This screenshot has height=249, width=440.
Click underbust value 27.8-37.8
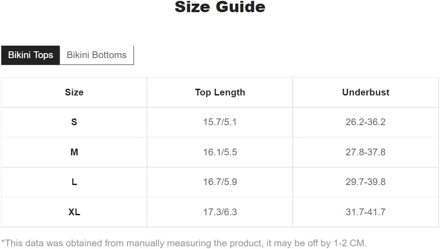366,152
